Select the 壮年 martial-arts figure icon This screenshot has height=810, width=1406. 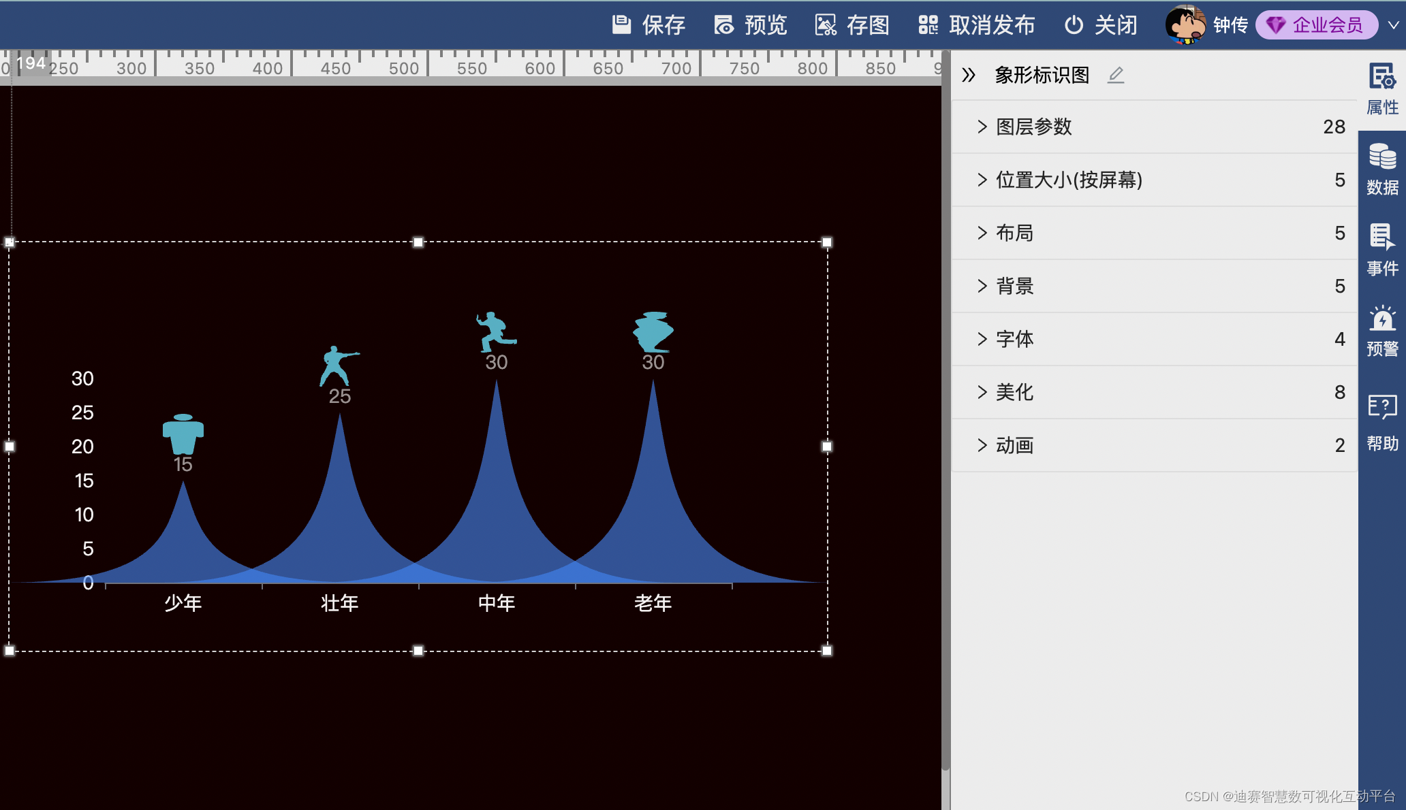point(339,366)
